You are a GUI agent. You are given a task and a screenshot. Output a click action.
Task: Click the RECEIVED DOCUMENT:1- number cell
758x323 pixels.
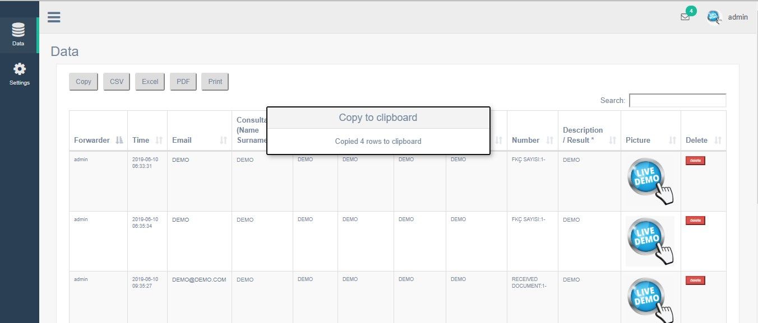coord(529,283)
